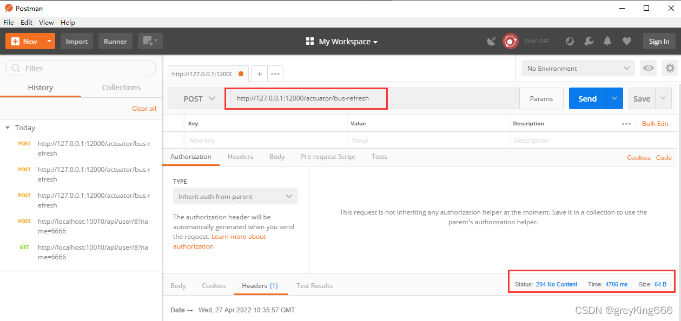Select the request tab http://127.0.0.1:12000
The height and width of the screenshot is (321, 681).
coord(208,73)
